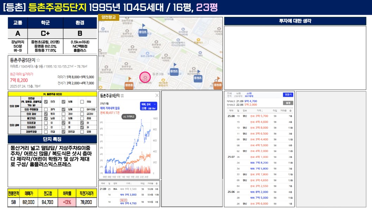372x209 pixels.
Task: Click the 매매최고 21.09 9억 4,700 text
Action: pos(242,101)
